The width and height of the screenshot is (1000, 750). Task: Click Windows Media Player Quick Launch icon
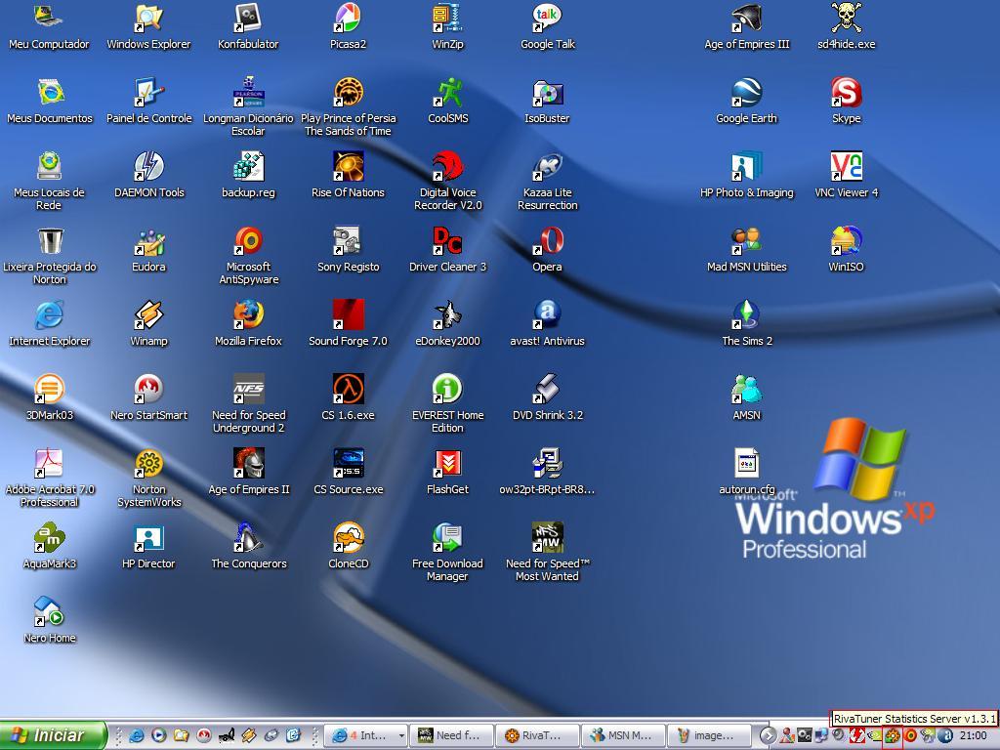pos(158,735)
